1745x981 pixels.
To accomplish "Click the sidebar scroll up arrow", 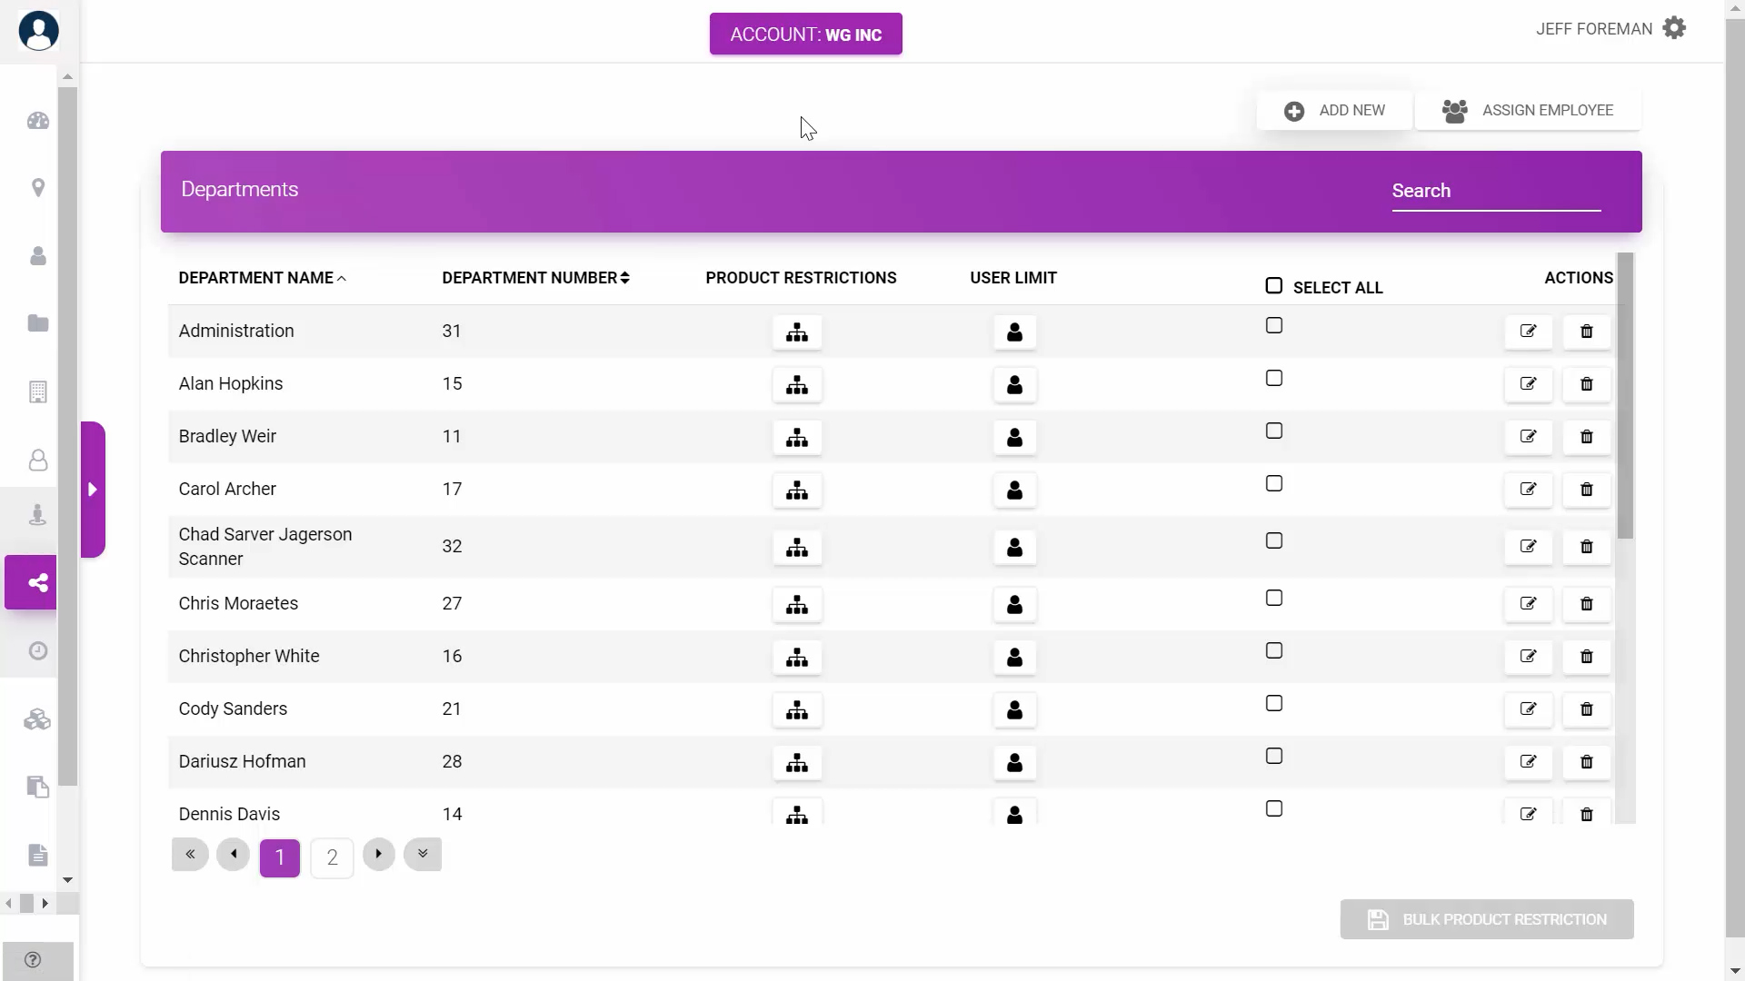I will pyautogui.click(x=67, y=77).
